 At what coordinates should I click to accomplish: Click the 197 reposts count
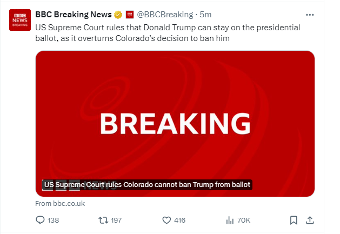(116, 220)
